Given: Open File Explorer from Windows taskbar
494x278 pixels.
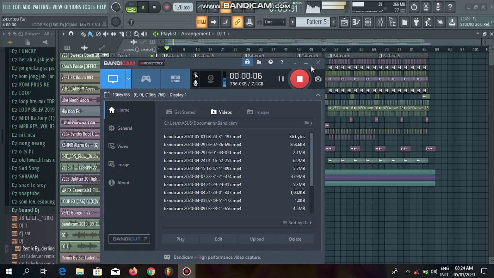Looking at the screenshot, I should [x=80, y=271].
